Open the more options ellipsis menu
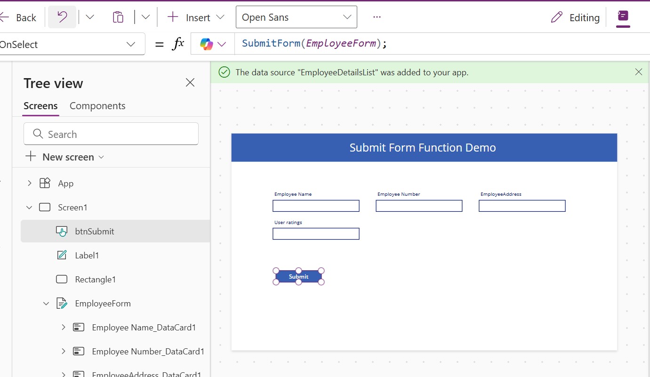Screen dimensions: 650x377 coord(377,17)
